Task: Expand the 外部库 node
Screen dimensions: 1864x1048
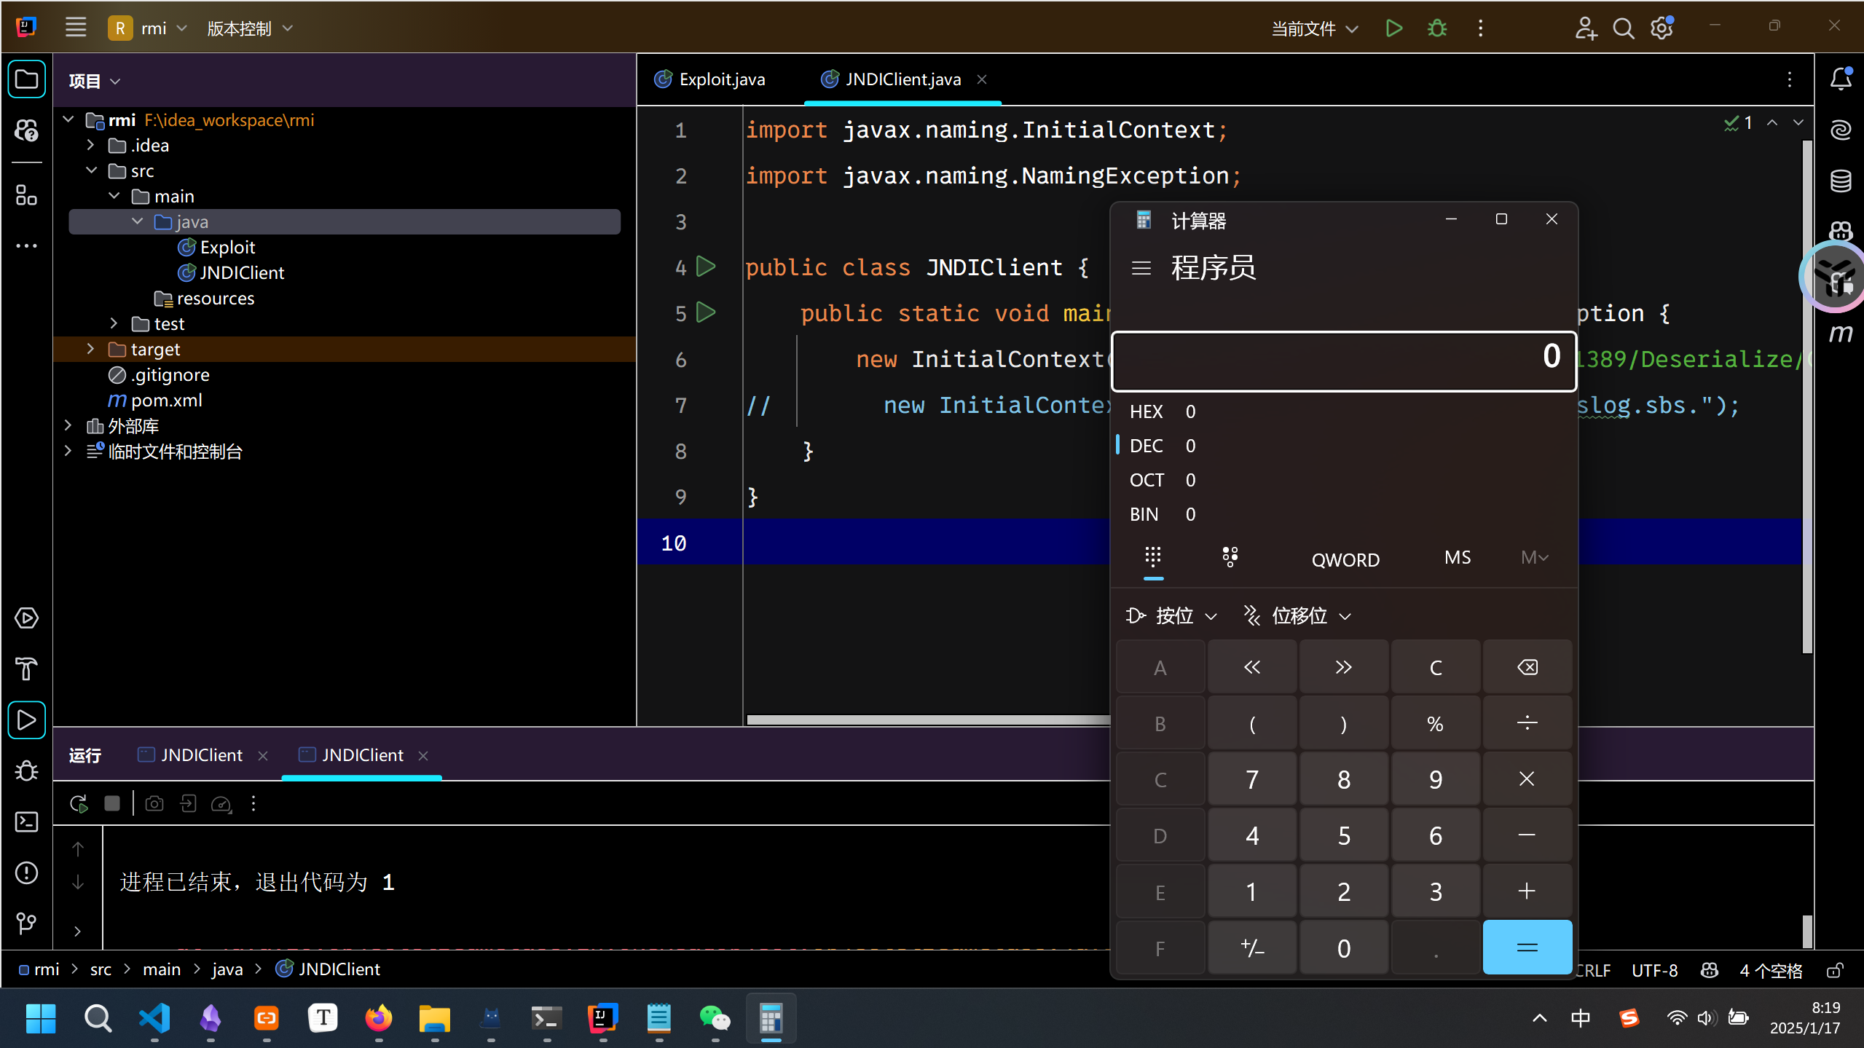Action: click(x=68, y=425)
